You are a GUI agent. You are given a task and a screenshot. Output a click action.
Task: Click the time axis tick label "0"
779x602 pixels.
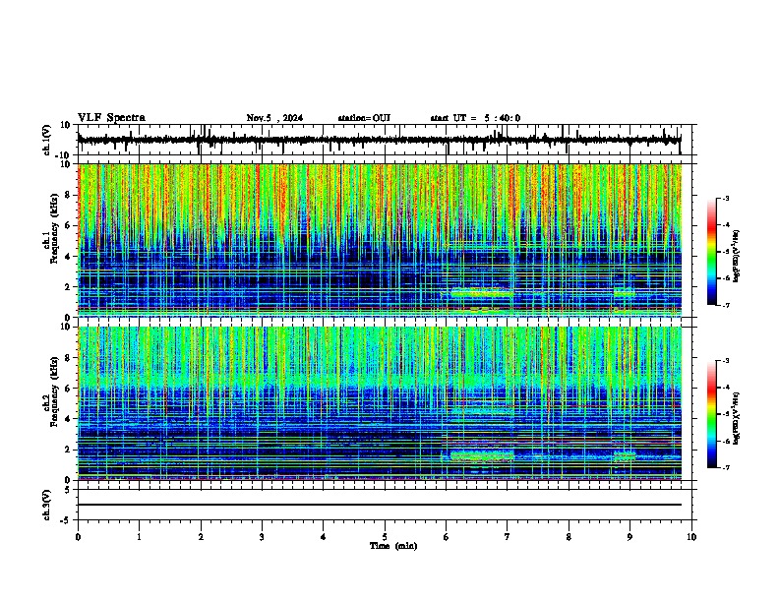pyautogui.click(x=78, y=537)
